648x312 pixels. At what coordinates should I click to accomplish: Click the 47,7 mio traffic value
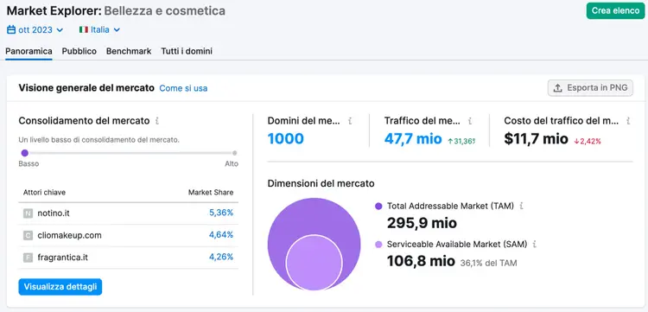413,139
